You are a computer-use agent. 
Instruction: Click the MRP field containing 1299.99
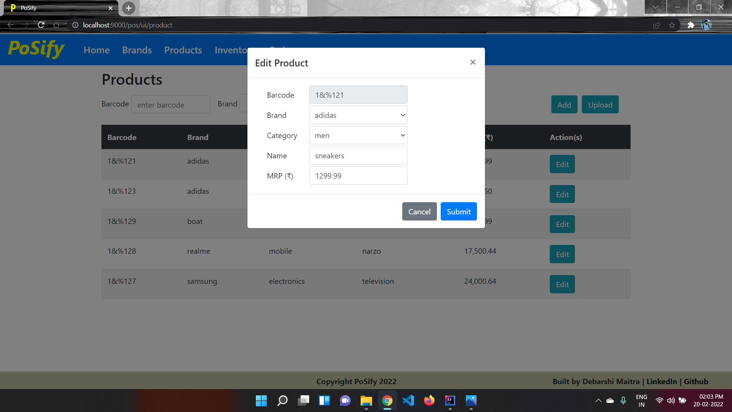(358, 176)
